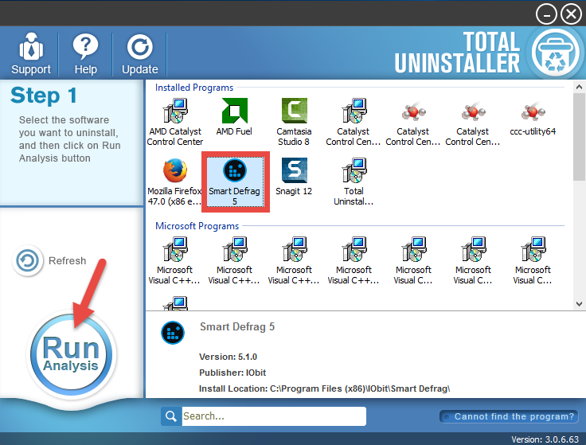The height and width of the screenshot is (445, 586).
Task: Check for updates via Update icon
Action: [140, 54]
